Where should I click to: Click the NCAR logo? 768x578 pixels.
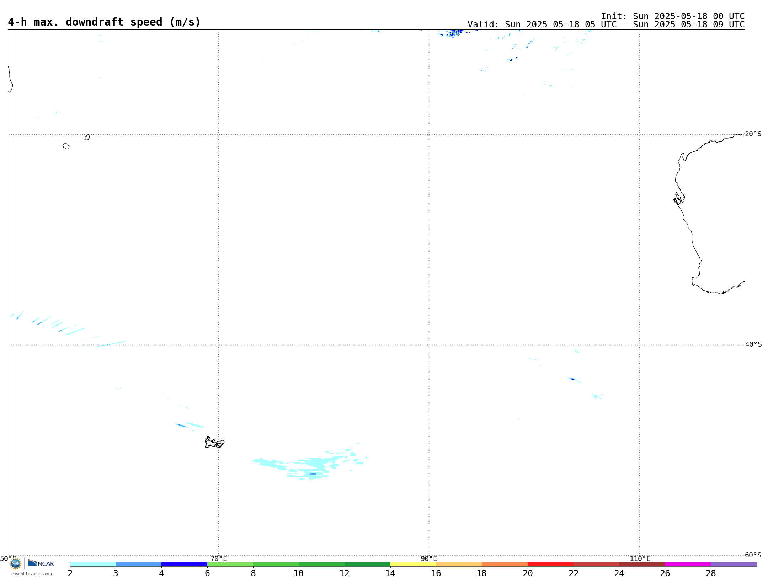tap(41, 563)
